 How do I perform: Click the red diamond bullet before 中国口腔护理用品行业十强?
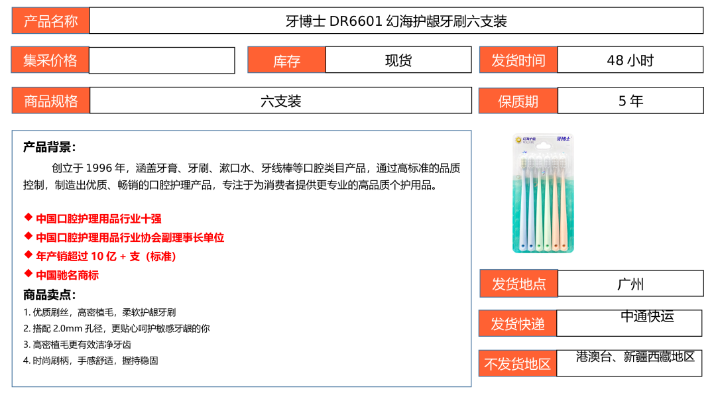pos(28,217)
